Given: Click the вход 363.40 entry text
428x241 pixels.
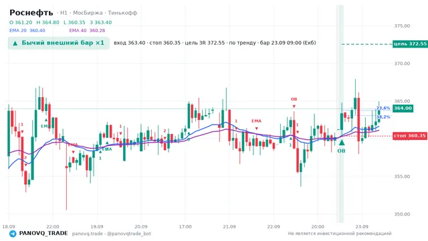Looking at the screenshot, I should click(x=129, y=43).
